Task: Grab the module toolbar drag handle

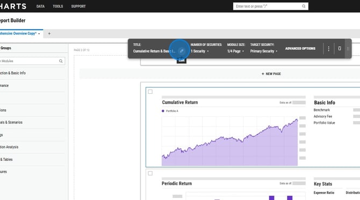Action: [x=348, y=49]
